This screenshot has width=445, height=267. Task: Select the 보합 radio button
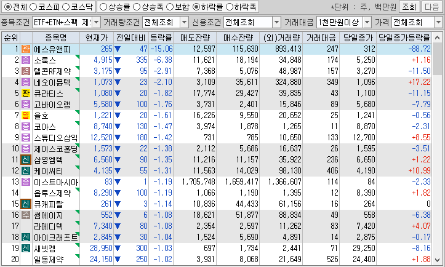click(170, 7)
